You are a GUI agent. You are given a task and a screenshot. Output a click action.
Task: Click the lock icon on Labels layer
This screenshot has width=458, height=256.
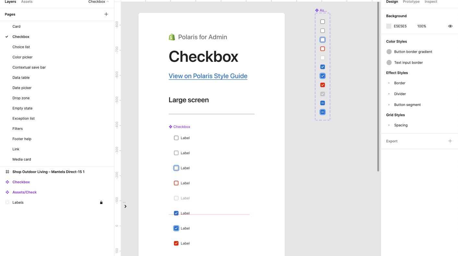tap(101, 202)
